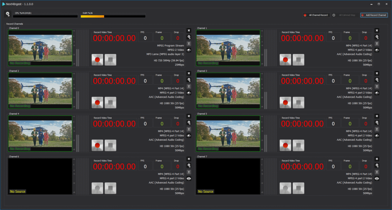The image size is (392, 210).
Task: Remove Channel 1 with its X icon
Action: [377, 31]
